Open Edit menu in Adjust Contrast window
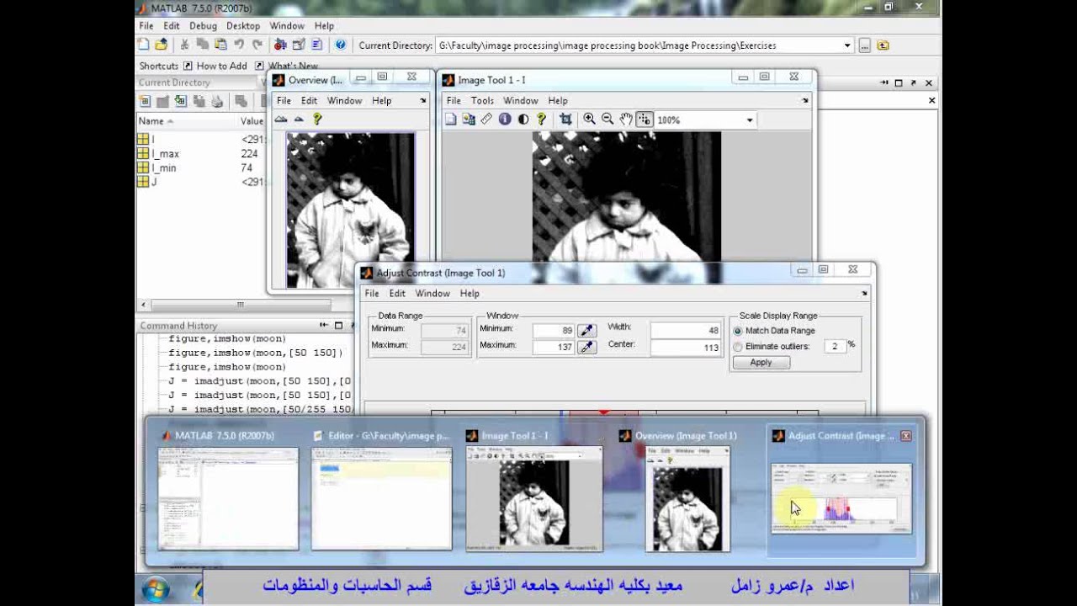Image resolution: width=1077 pixels, height=606 pixels. pyautogui.click(x=397, y=293)
